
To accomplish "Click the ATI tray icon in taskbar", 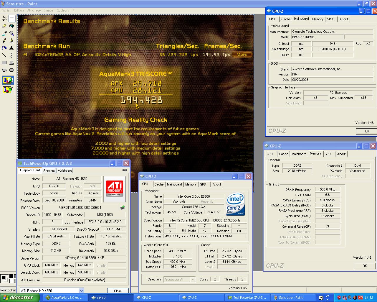I will point(360,298).
